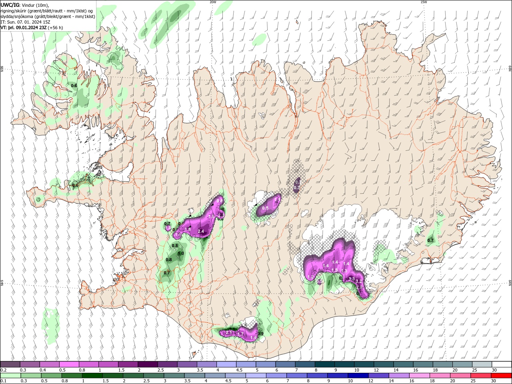Screen dimensions: 512x384
Task: Click the '15W' longitude label at top
Action: point(424,2)
